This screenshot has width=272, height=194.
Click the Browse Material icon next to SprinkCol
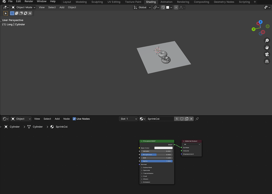pos(142,119)
